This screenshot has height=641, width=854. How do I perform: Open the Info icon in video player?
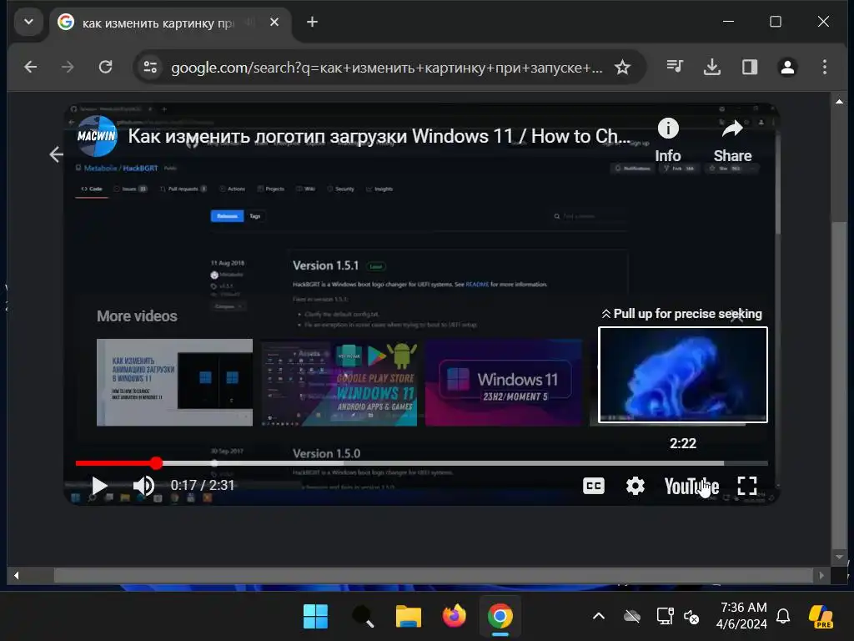(668, 140)
